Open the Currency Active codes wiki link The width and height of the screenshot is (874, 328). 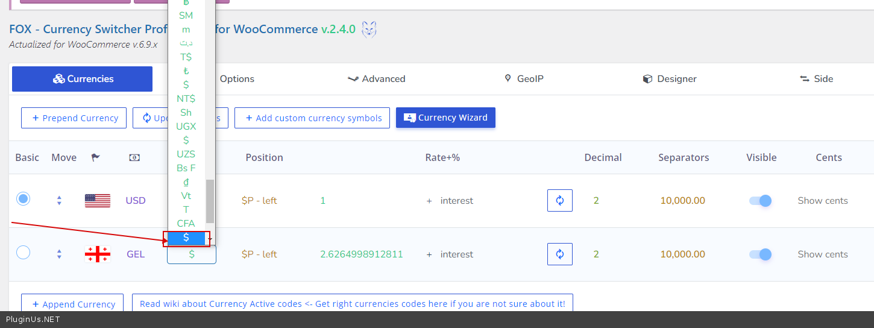352,304
